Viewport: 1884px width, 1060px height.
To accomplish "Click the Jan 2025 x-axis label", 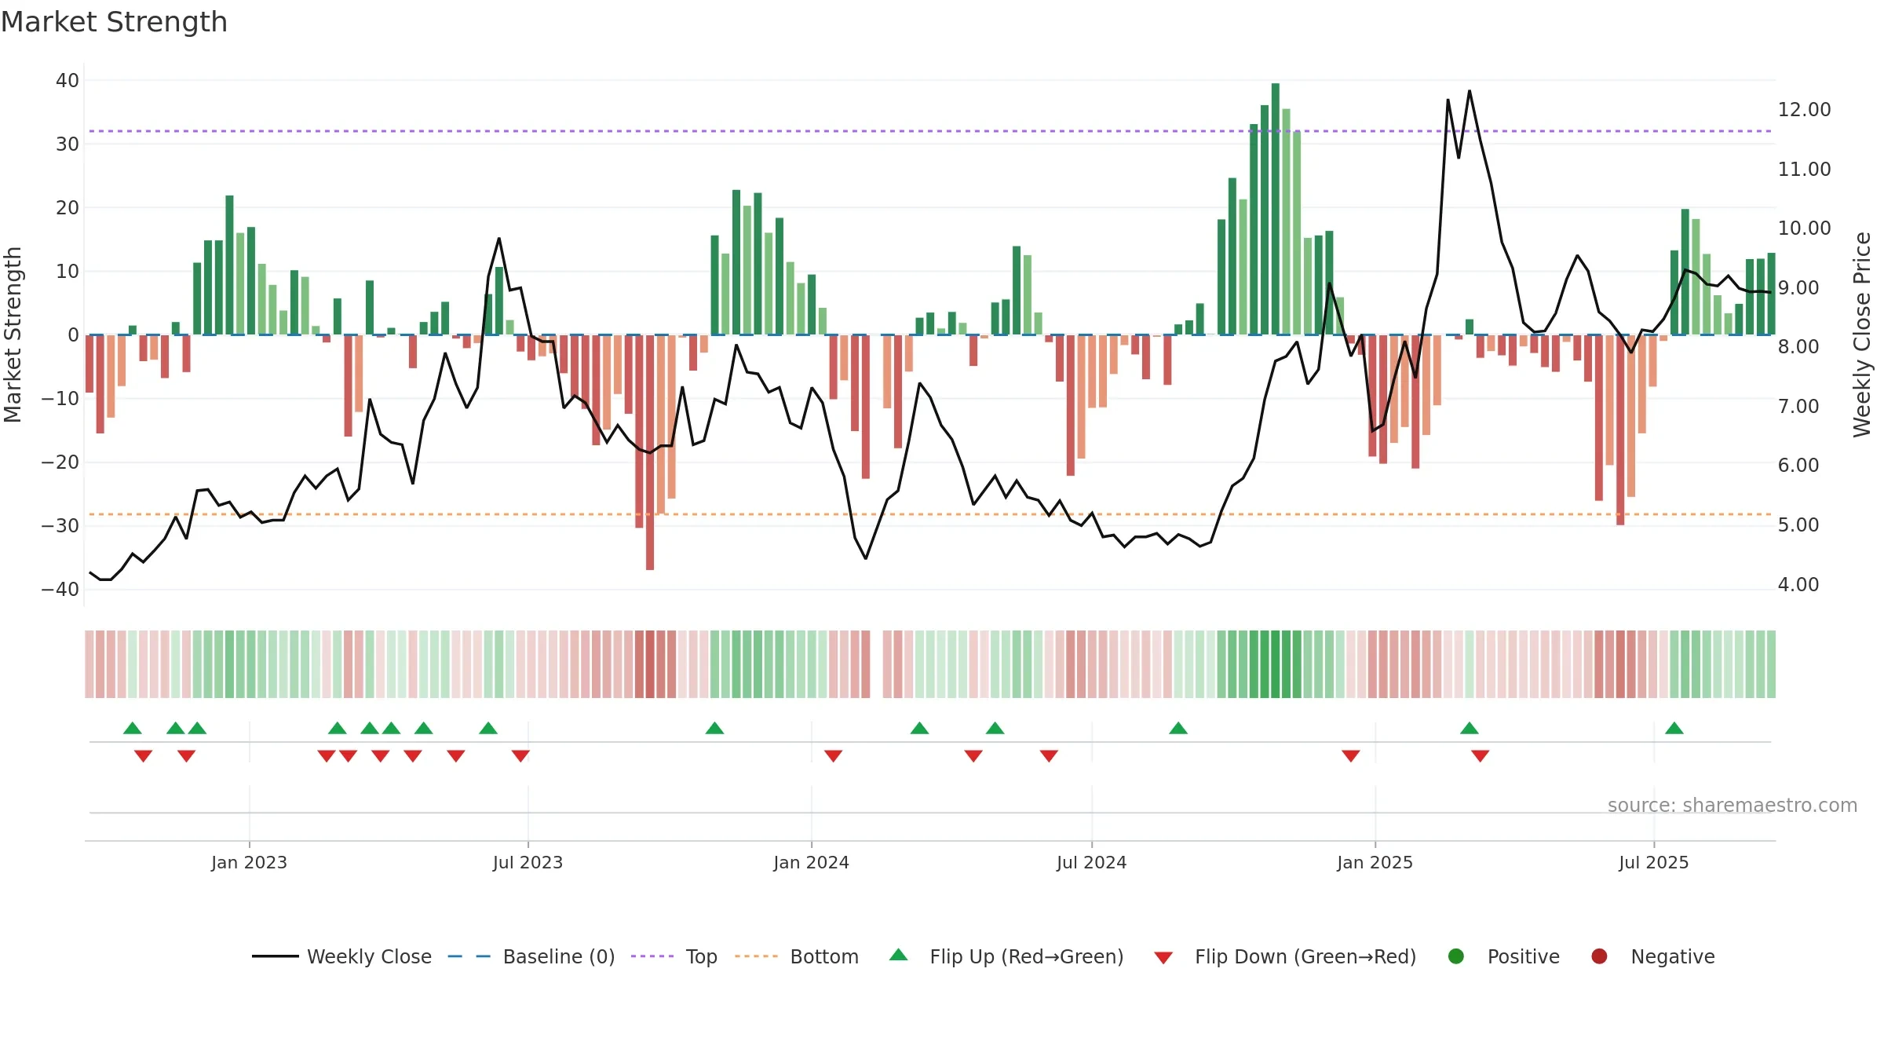I will click(x=1375, y=862).
